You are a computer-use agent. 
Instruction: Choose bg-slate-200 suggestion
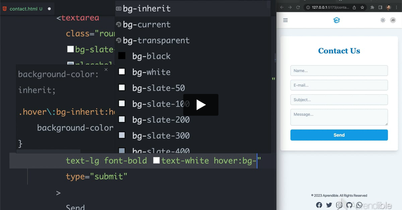click(x=193, y=120)
